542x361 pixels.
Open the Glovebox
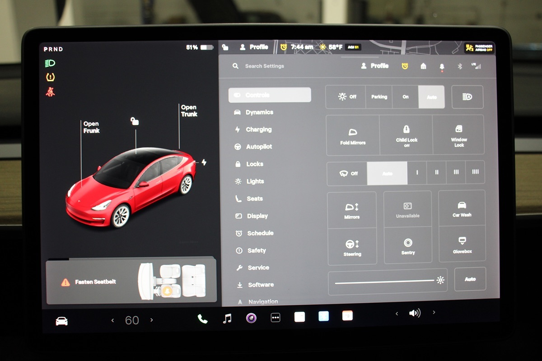[462, 244]
